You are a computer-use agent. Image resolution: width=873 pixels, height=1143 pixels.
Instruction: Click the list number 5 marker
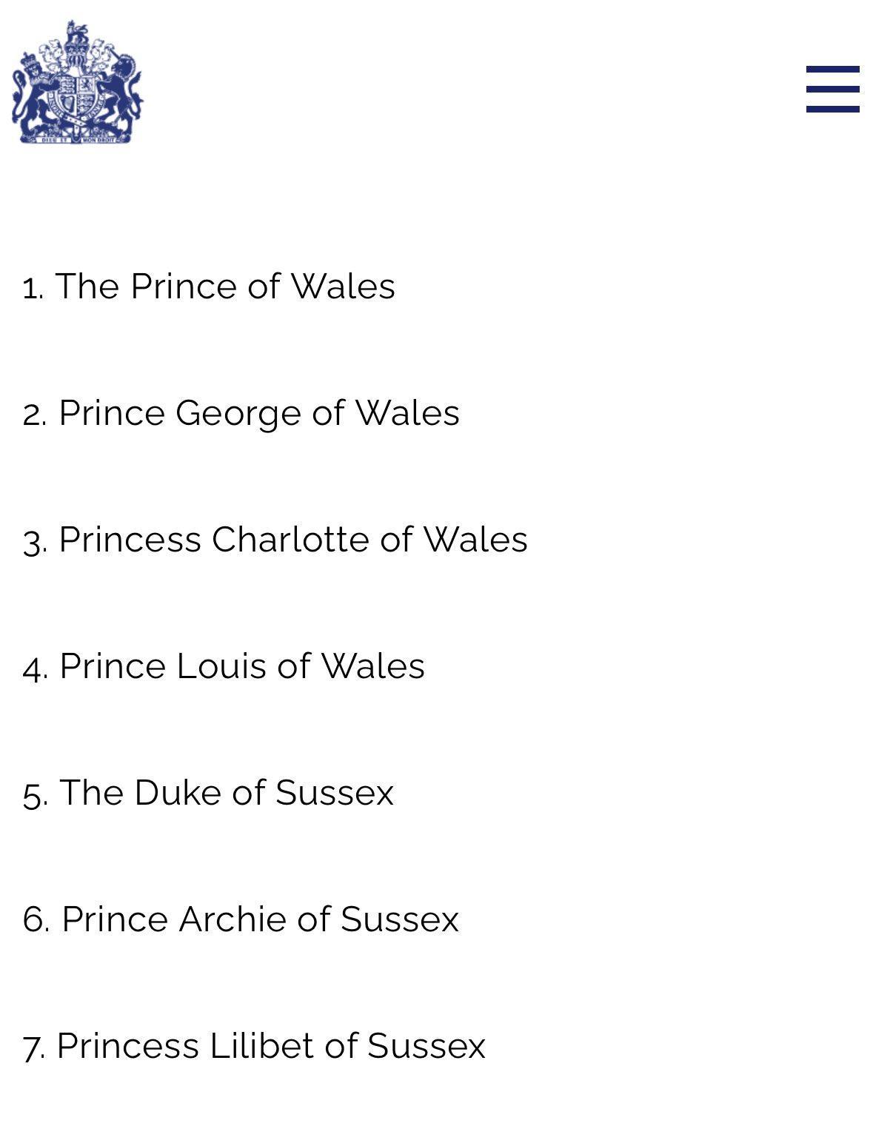click(x=34, y=794)
